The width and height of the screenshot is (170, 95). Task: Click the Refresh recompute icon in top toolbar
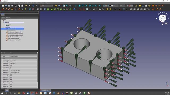[x=33, y=6]
